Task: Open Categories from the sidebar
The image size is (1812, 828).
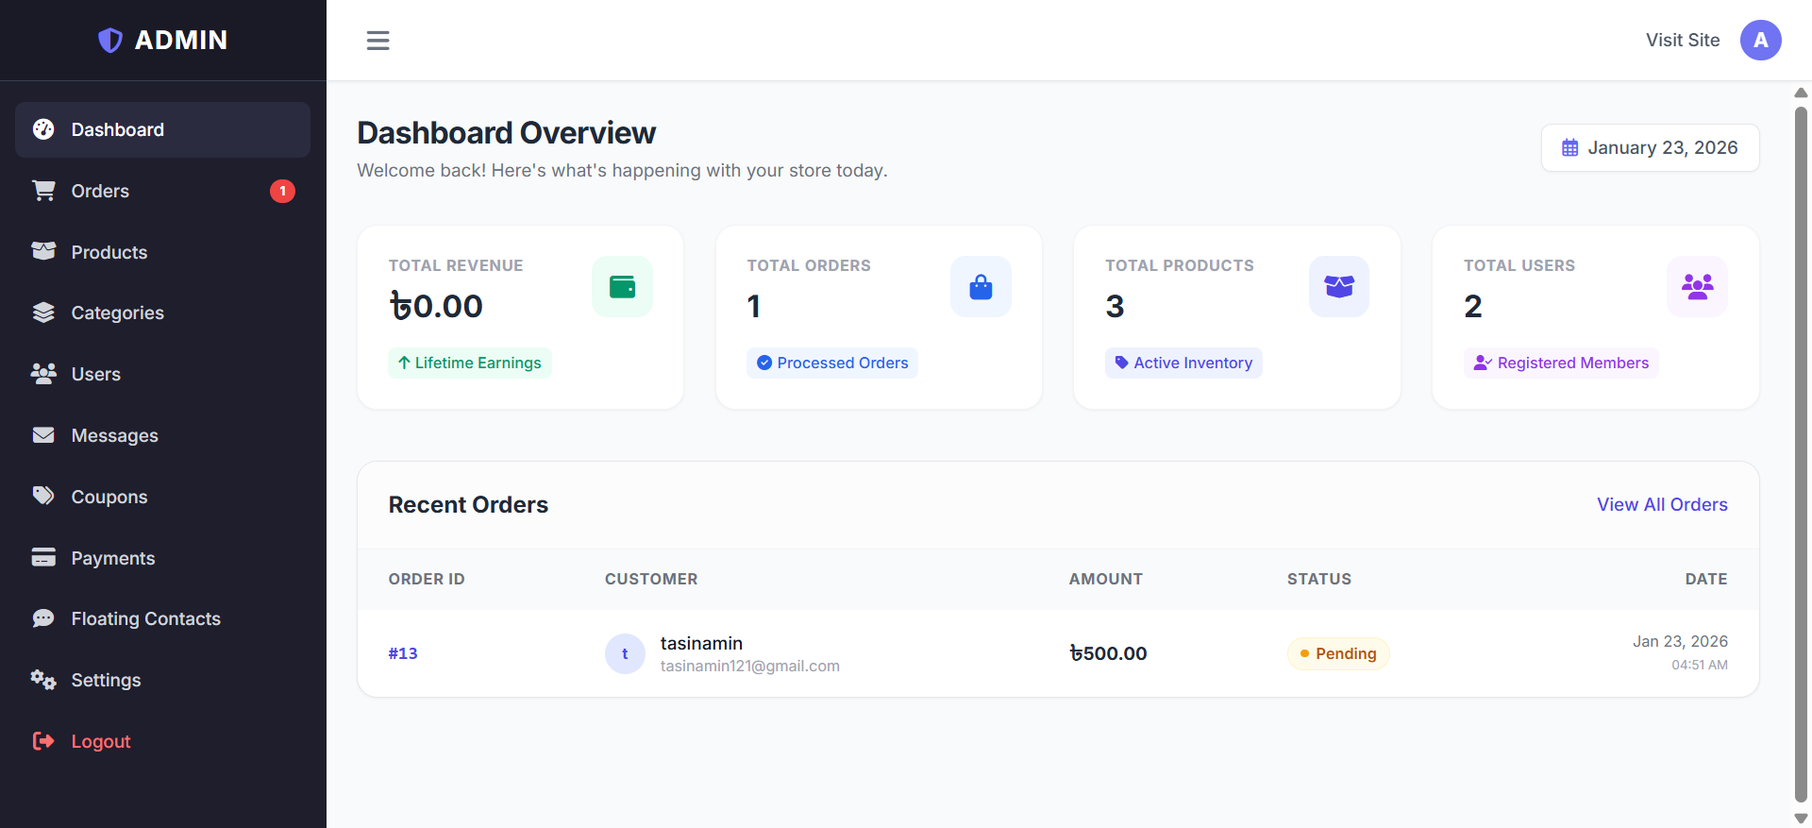Action: coord(117,313)
